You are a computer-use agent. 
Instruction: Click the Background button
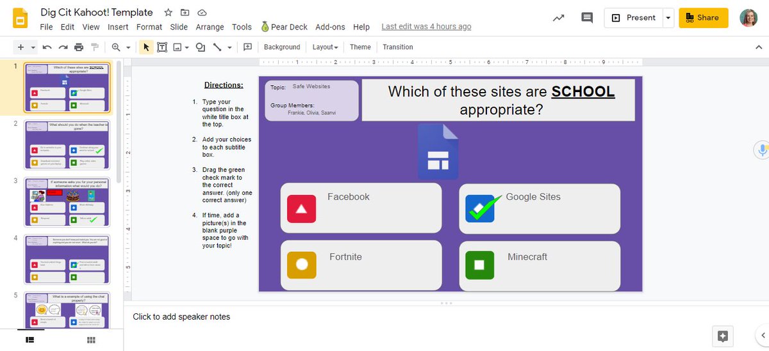pyautogui.click(x=282, y=47)
